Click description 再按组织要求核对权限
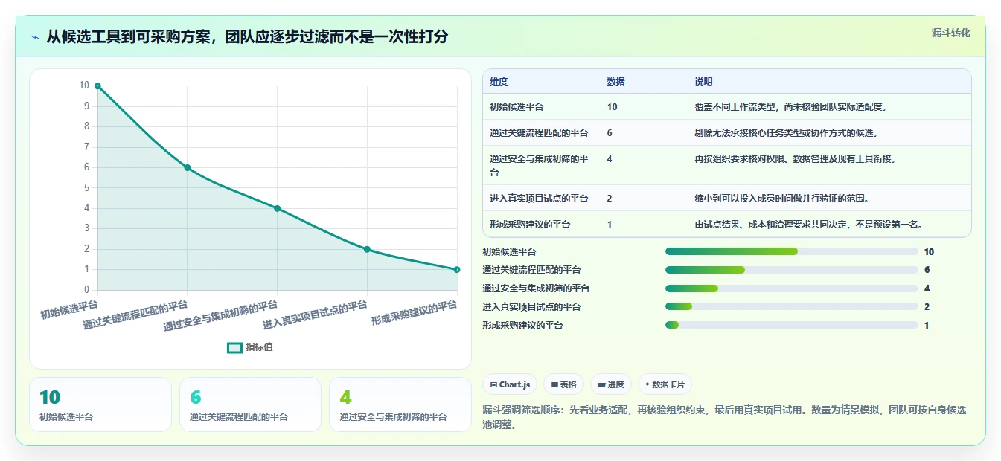1001x461 pixels. 795,158
